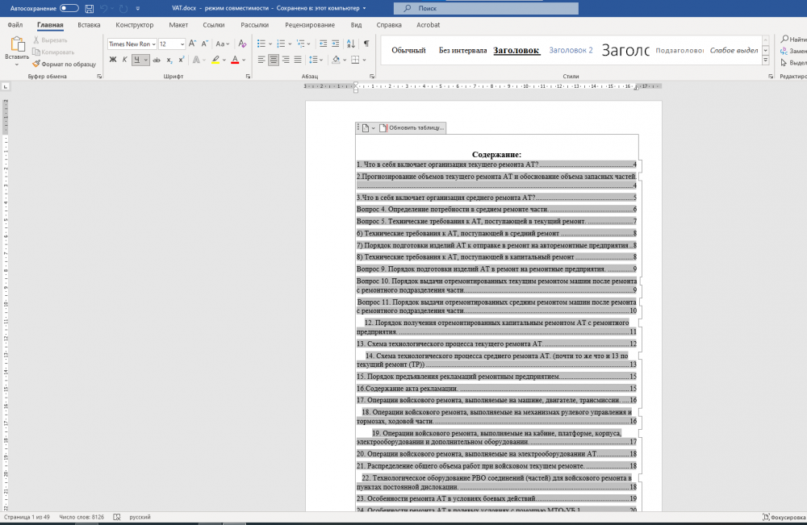Viewport: 807px width, 525px height.
Task: Decrease indent icon
Action: [x=324, y=44]
